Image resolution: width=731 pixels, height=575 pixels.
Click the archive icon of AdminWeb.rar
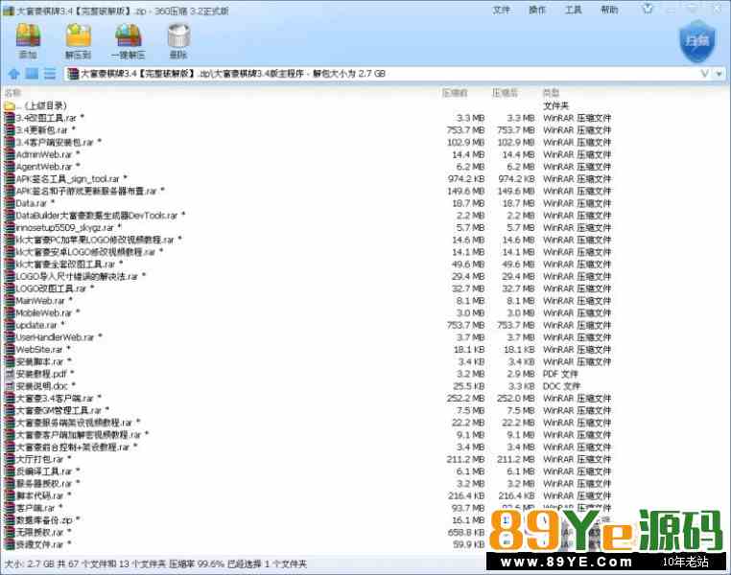[10, 154]
